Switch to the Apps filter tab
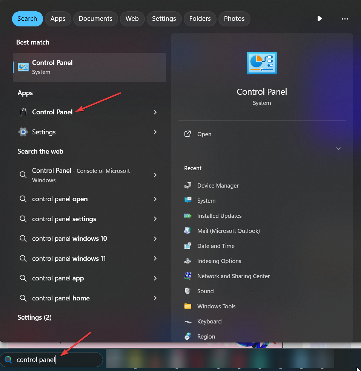Image resolution: width=361 pixels, height=371 pixels. [x=58, y=19]
